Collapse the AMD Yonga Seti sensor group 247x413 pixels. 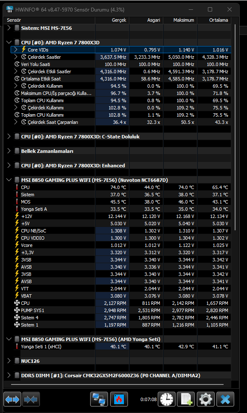click(9, 339)
